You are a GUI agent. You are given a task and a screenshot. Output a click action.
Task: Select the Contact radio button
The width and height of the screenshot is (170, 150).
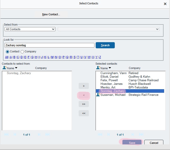coord(7,52)
